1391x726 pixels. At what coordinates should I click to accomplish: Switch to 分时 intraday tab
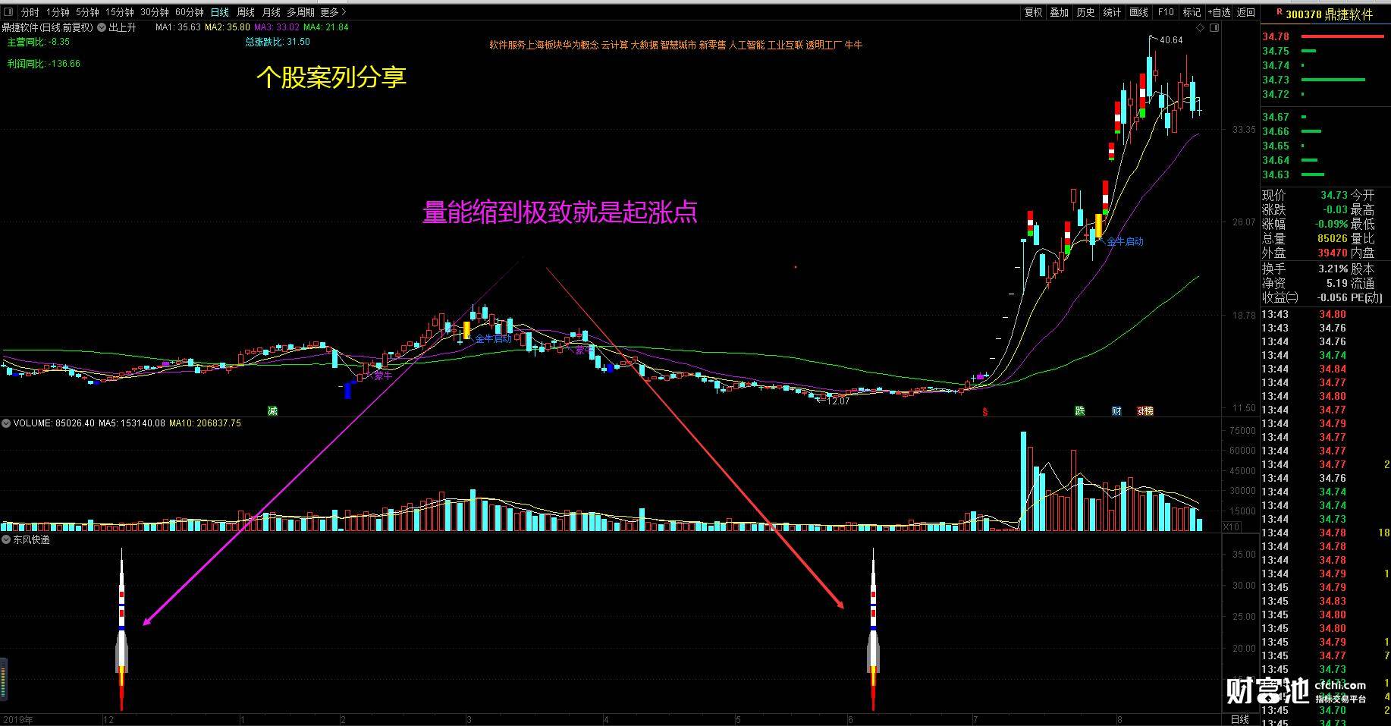(x=30, y=12)
